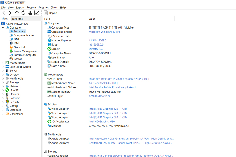Switch to the Favorites tab
The width and height of the screenshot is (236, 157).
pos(17,19)
